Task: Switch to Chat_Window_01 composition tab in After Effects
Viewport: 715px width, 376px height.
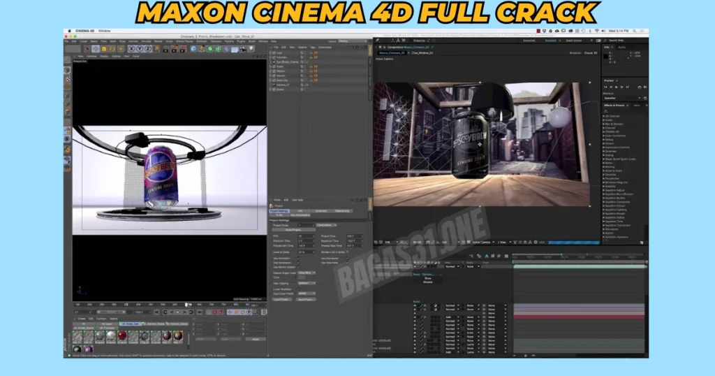Action: (422, 53)
